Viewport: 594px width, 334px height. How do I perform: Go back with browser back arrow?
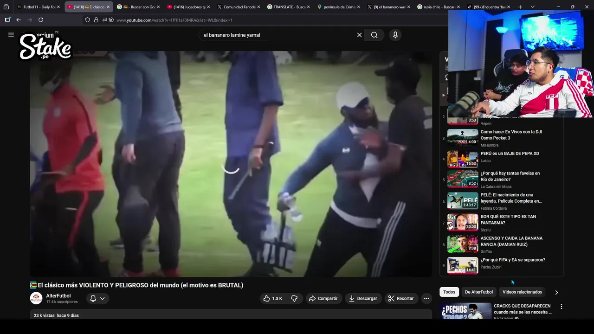(x=19, y=20)
